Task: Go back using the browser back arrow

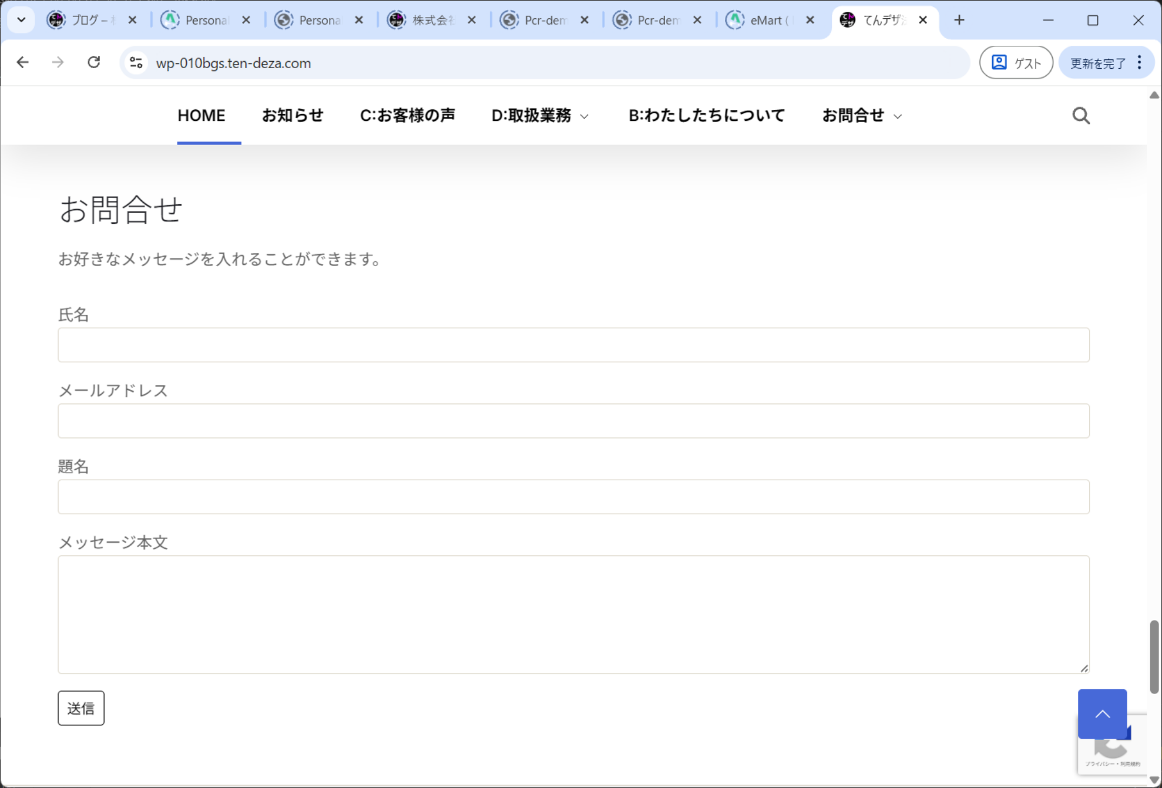Action: (x=22, y=62)
